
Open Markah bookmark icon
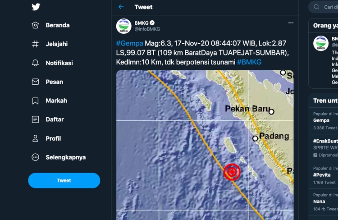click(36, 101)
